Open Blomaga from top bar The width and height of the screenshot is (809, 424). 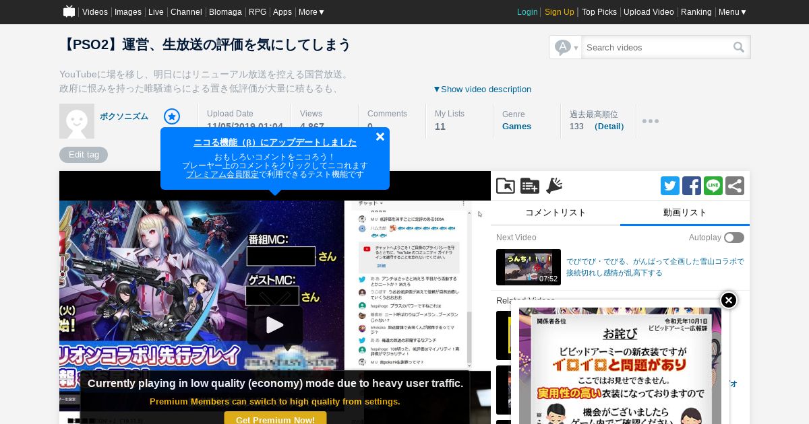(x=225, y=12)
